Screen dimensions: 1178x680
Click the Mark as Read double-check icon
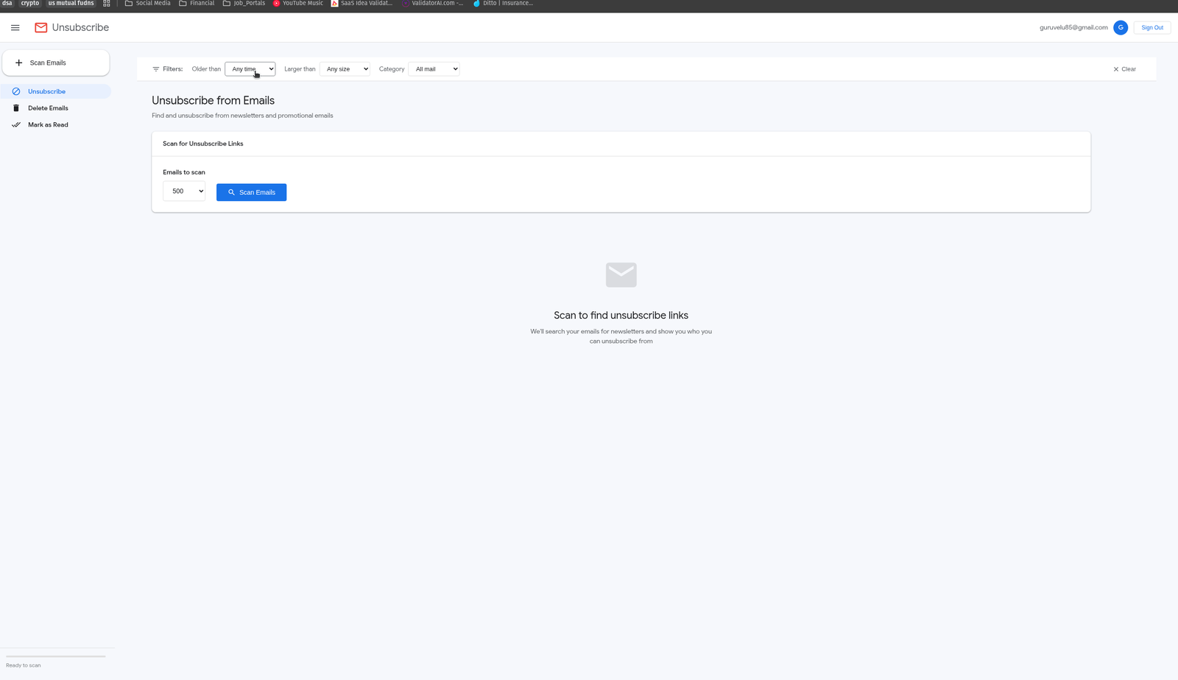[16, 125]
